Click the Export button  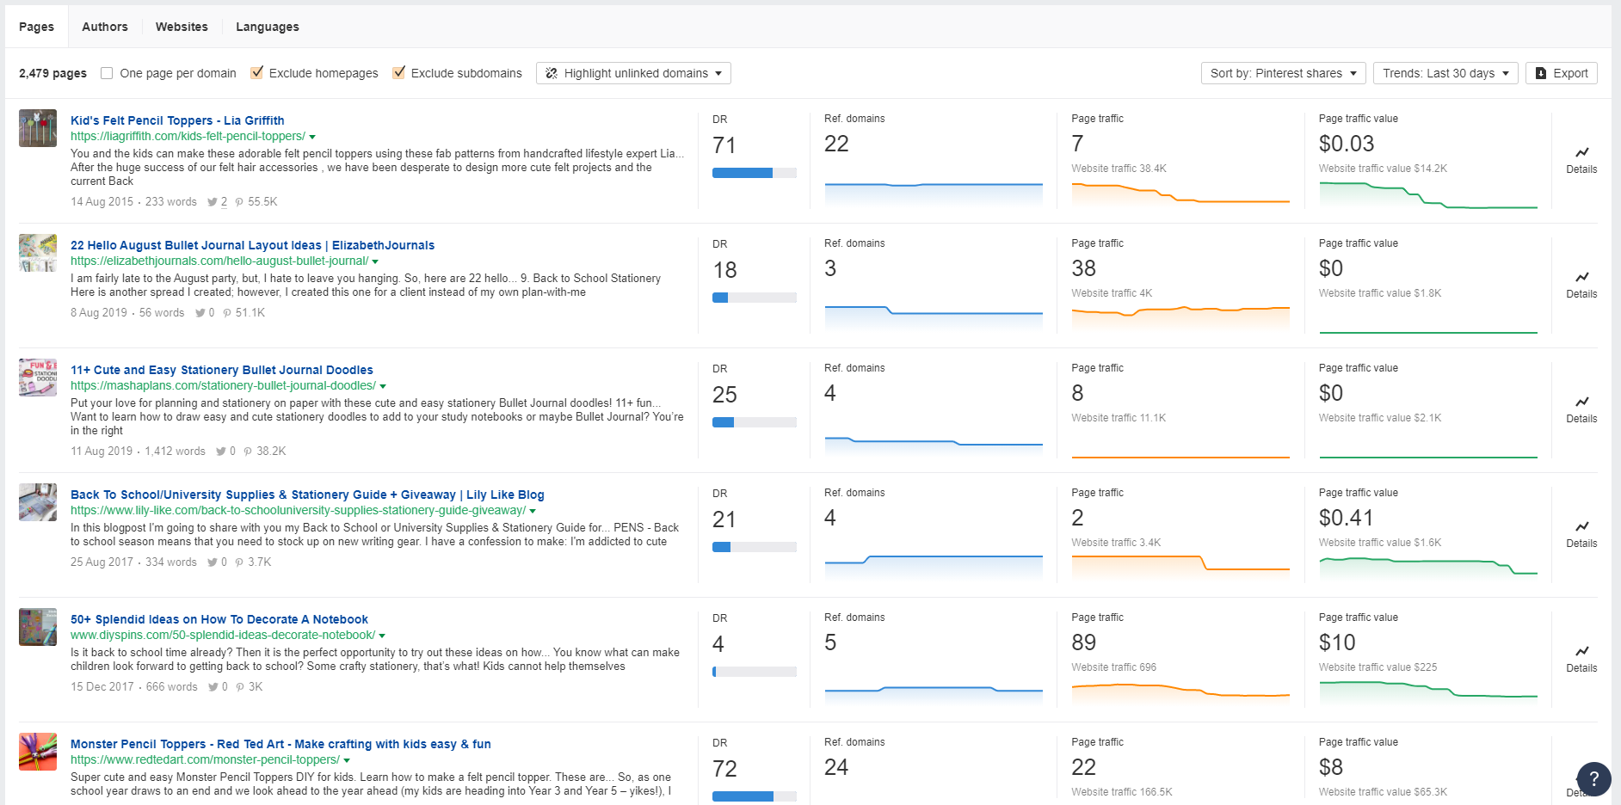click(x=1562, y=73)
